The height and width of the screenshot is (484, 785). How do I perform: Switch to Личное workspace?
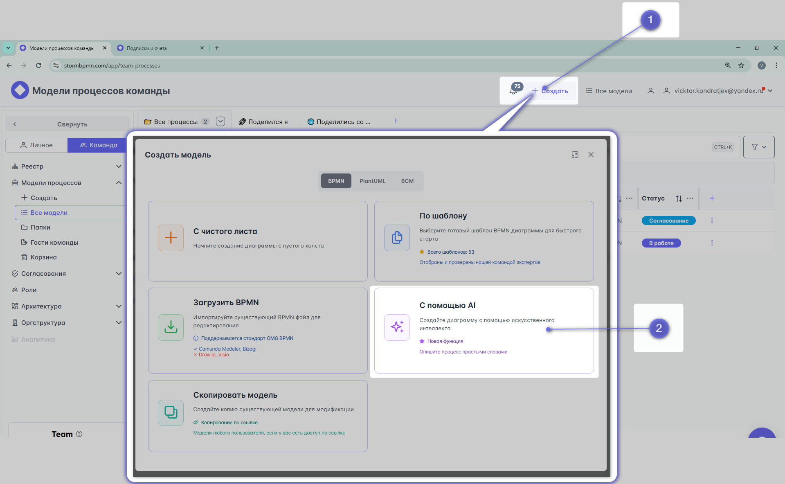[x=36, y=145]
